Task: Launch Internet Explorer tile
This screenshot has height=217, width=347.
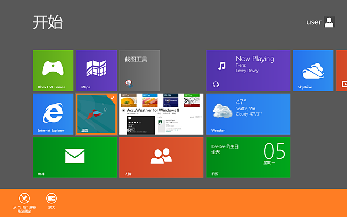Action: click(53, 114)
